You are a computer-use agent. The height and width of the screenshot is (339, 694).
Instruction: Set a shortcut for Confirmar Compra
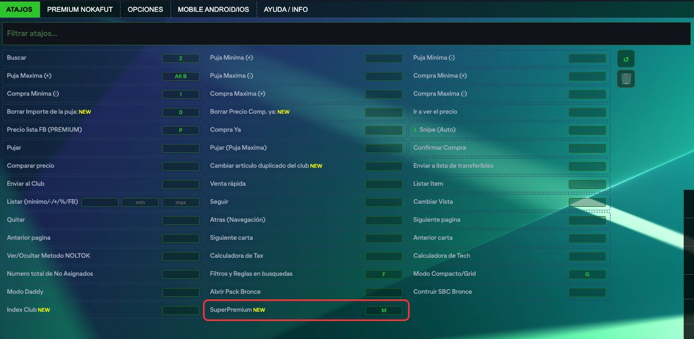587,149
